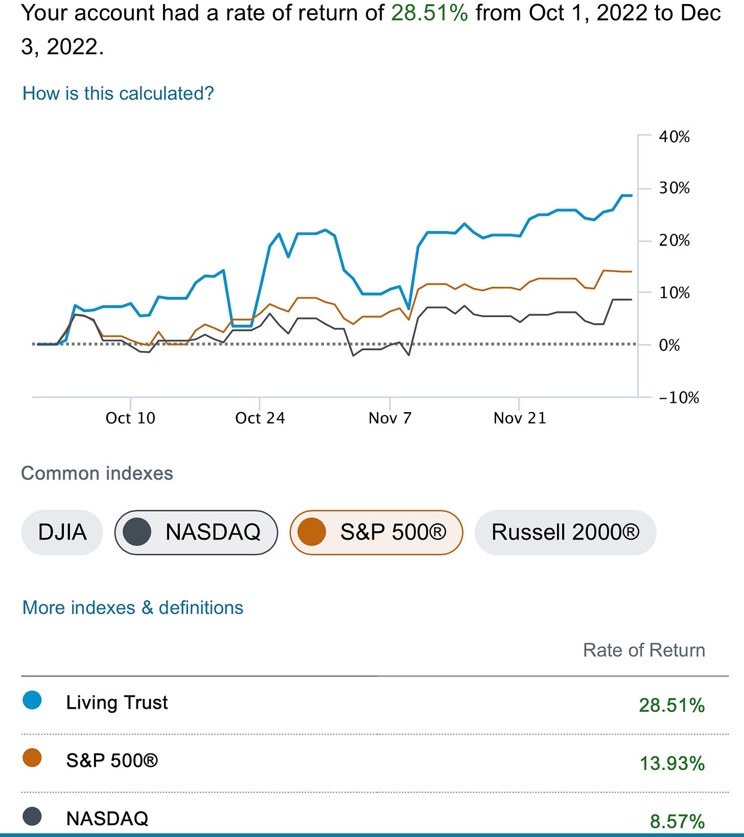
Task: Select the Living Trust row label
Action: 117,703
